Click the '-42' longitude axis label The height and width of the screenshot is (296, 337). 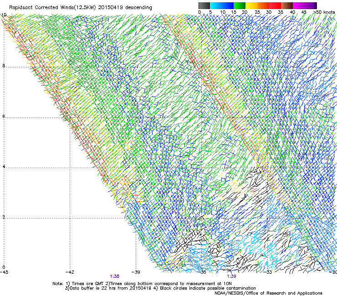click(70, 272)
